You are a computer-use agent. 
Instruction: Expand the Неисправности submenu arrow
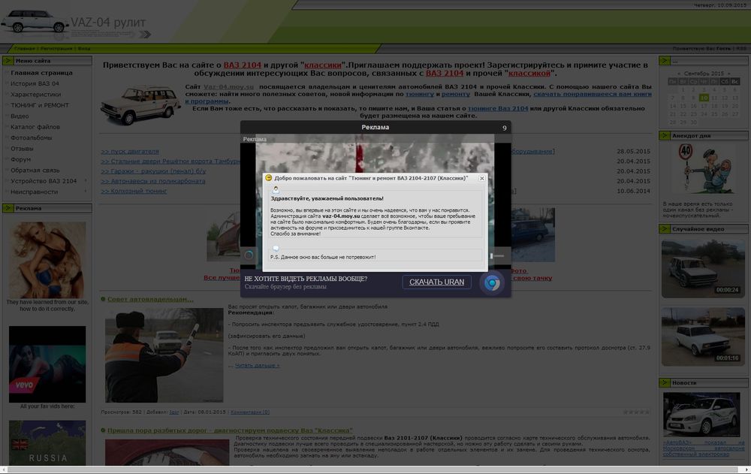(86, 192)
